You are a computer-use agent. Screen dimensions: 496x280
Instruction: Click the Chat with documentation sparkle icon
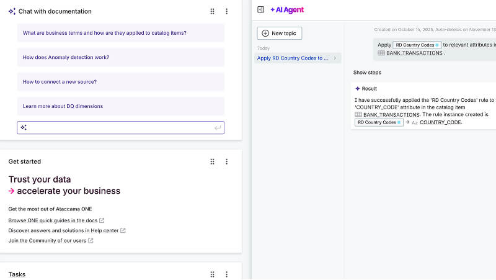[12, 11]
